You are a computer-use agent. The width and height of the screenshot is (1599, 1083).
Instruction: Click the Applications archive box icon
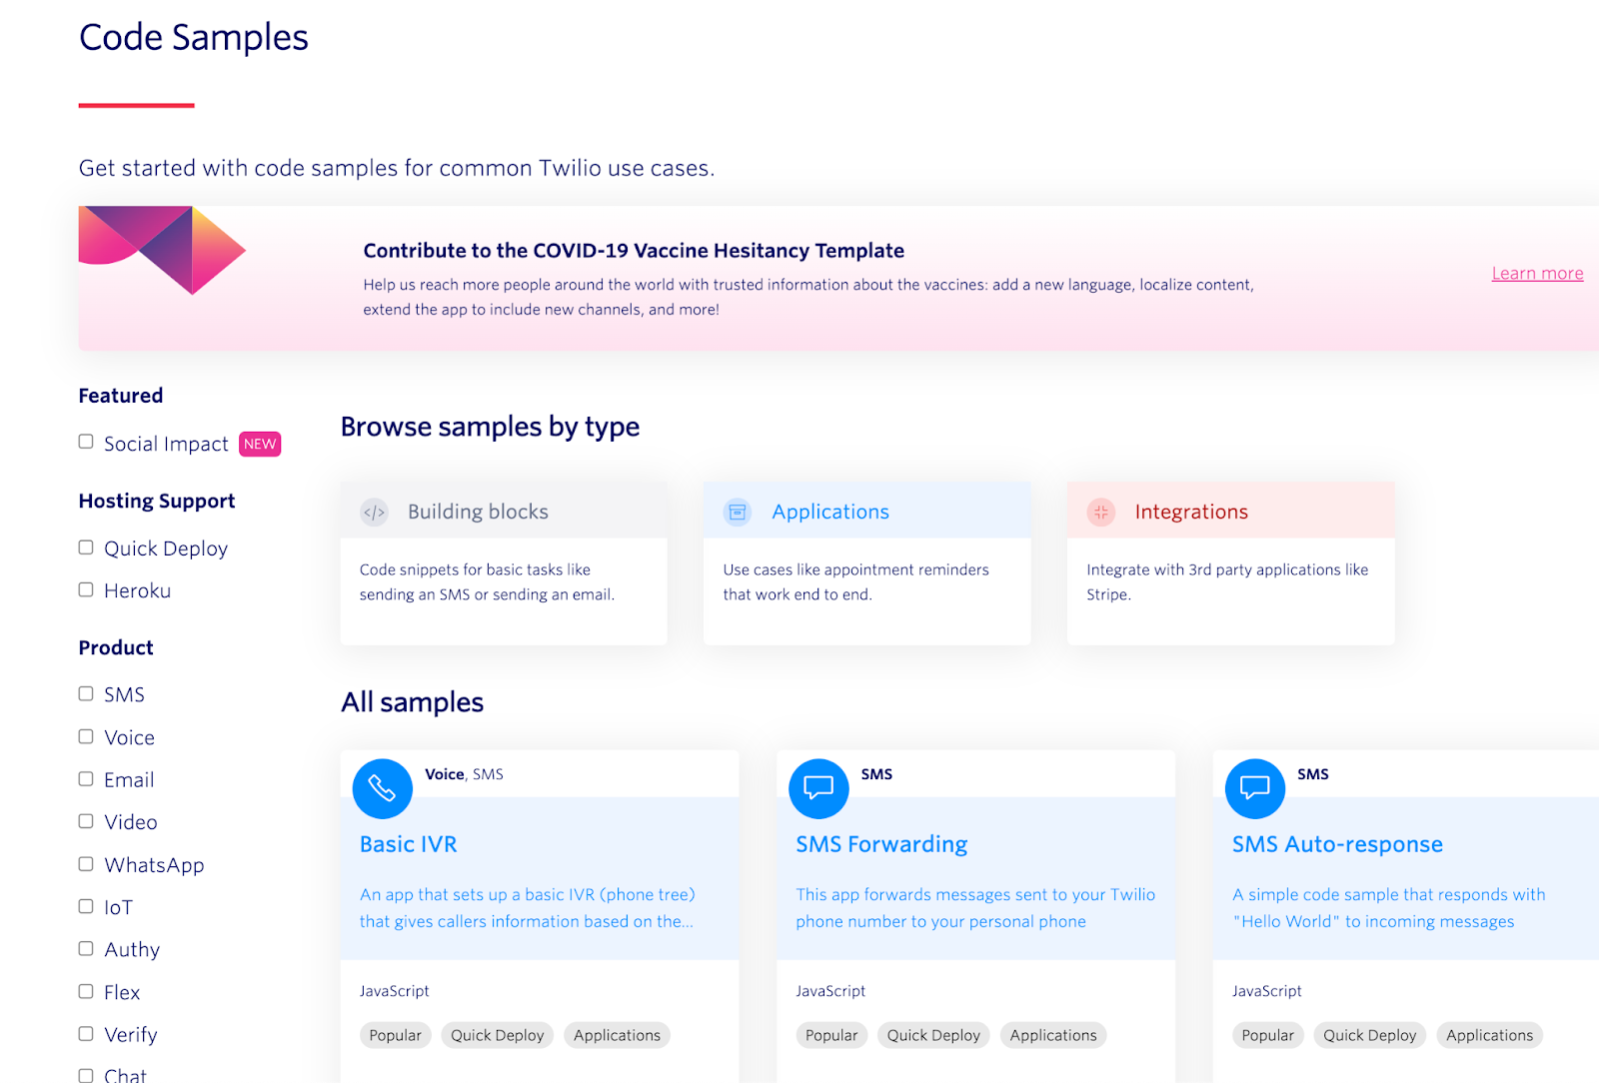coord(738,513)
